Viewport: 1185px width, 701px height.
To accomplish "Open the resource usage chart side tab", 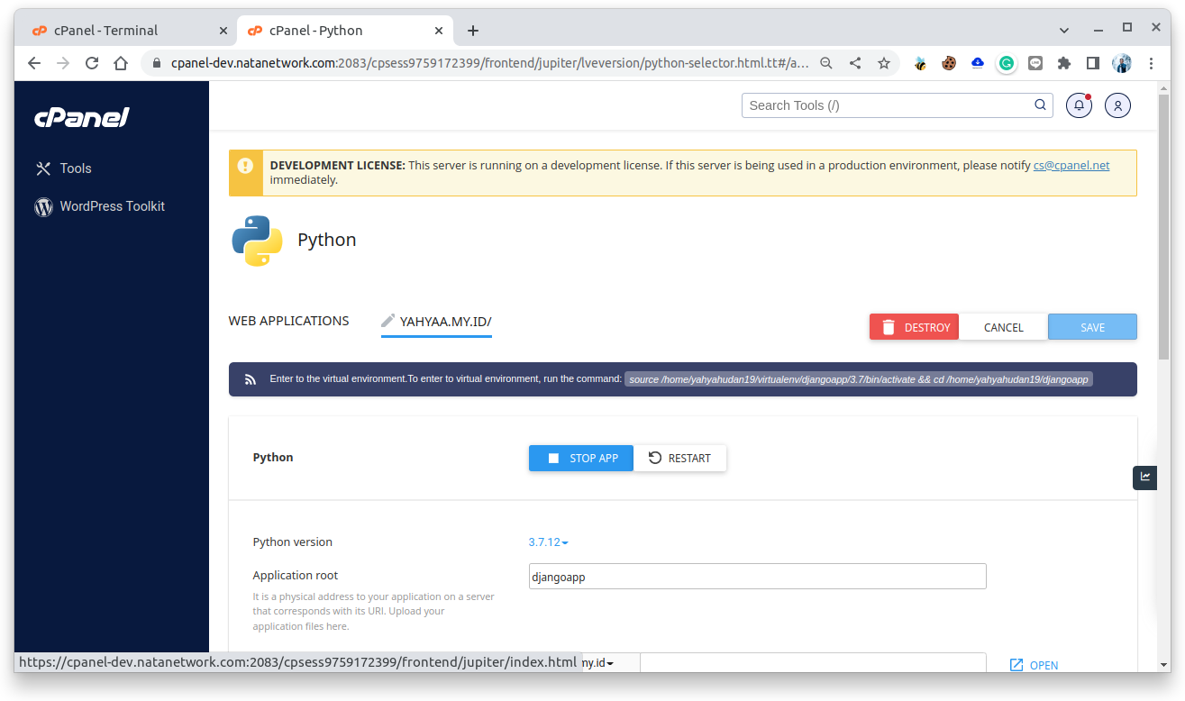I will [x=1144, y=478].
